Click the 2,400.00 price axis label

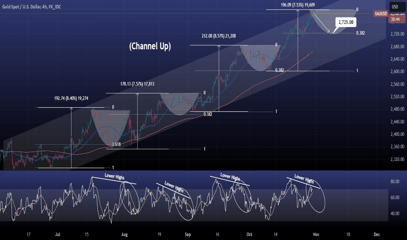coord(397,134)
